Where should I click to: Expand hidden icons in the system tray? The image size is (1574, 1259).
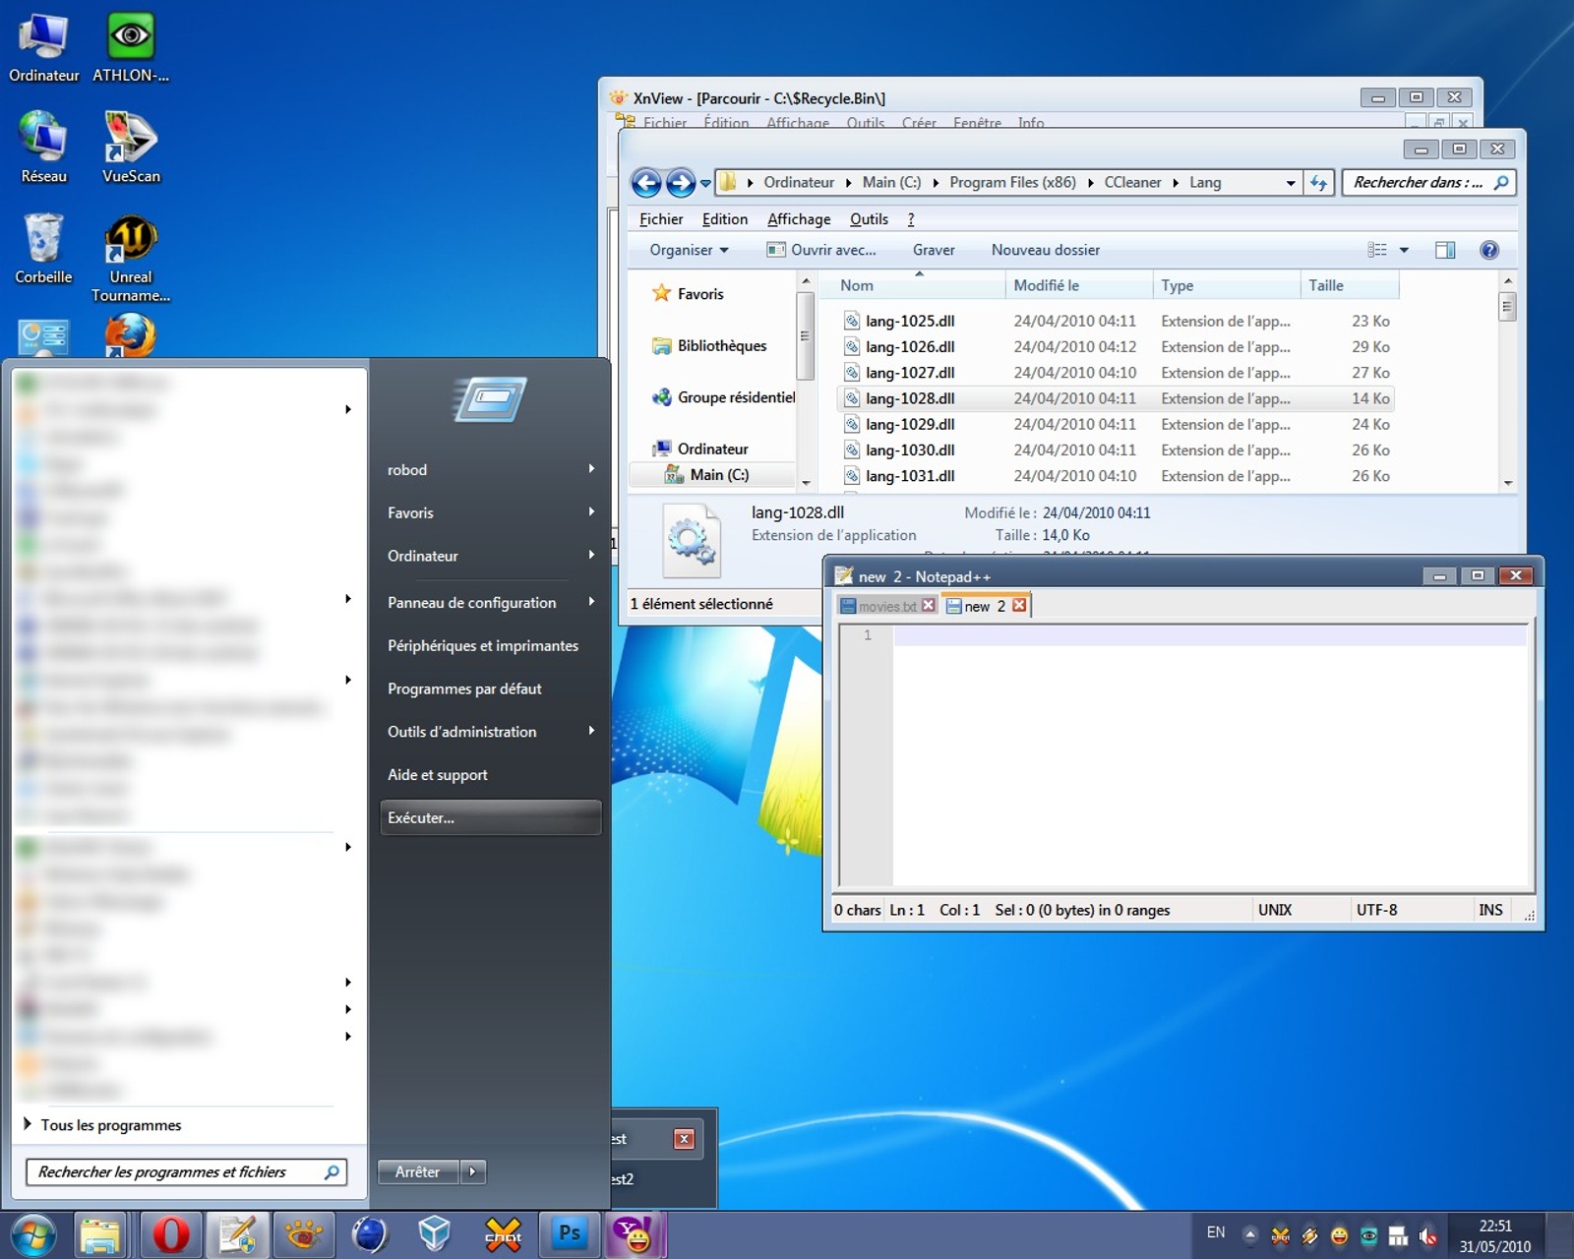click(1249, 1234)
